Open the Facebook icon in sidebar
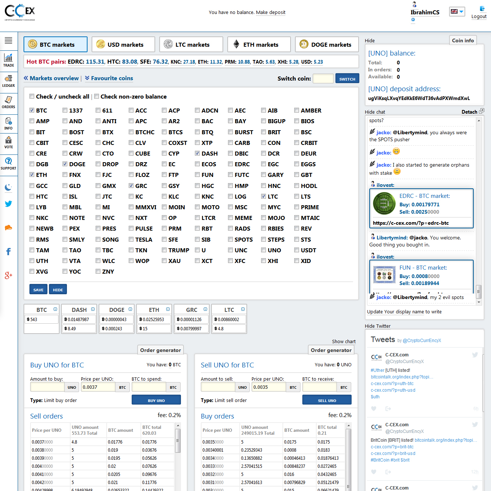Screen dimensions: 491x491 coord(8,252)
